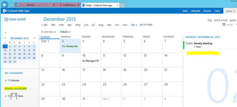Click the Share calendar icon
Screen dimensions: 237x107
[x=224, y=25]
